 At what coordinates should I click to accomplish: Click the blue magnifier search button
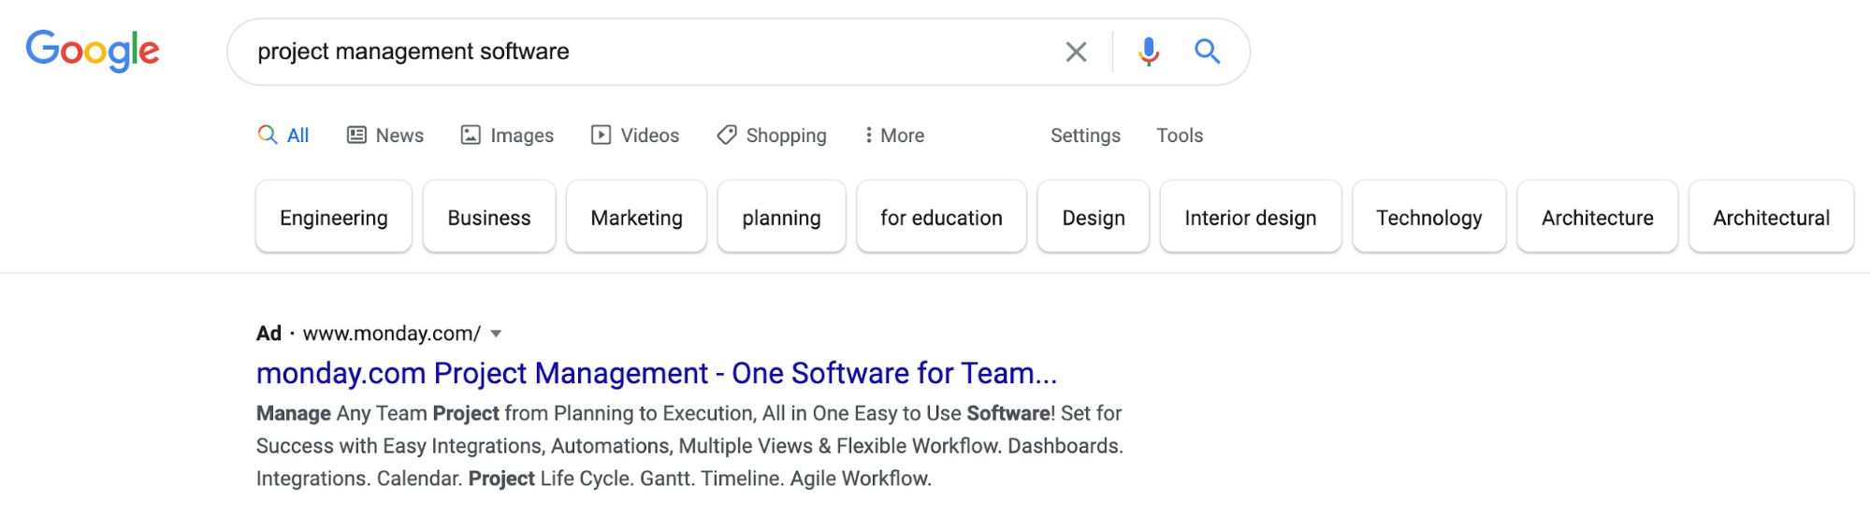tap(1207, 51)
